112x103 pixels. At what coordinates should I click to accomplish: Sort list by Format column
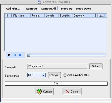pos(37,16)
